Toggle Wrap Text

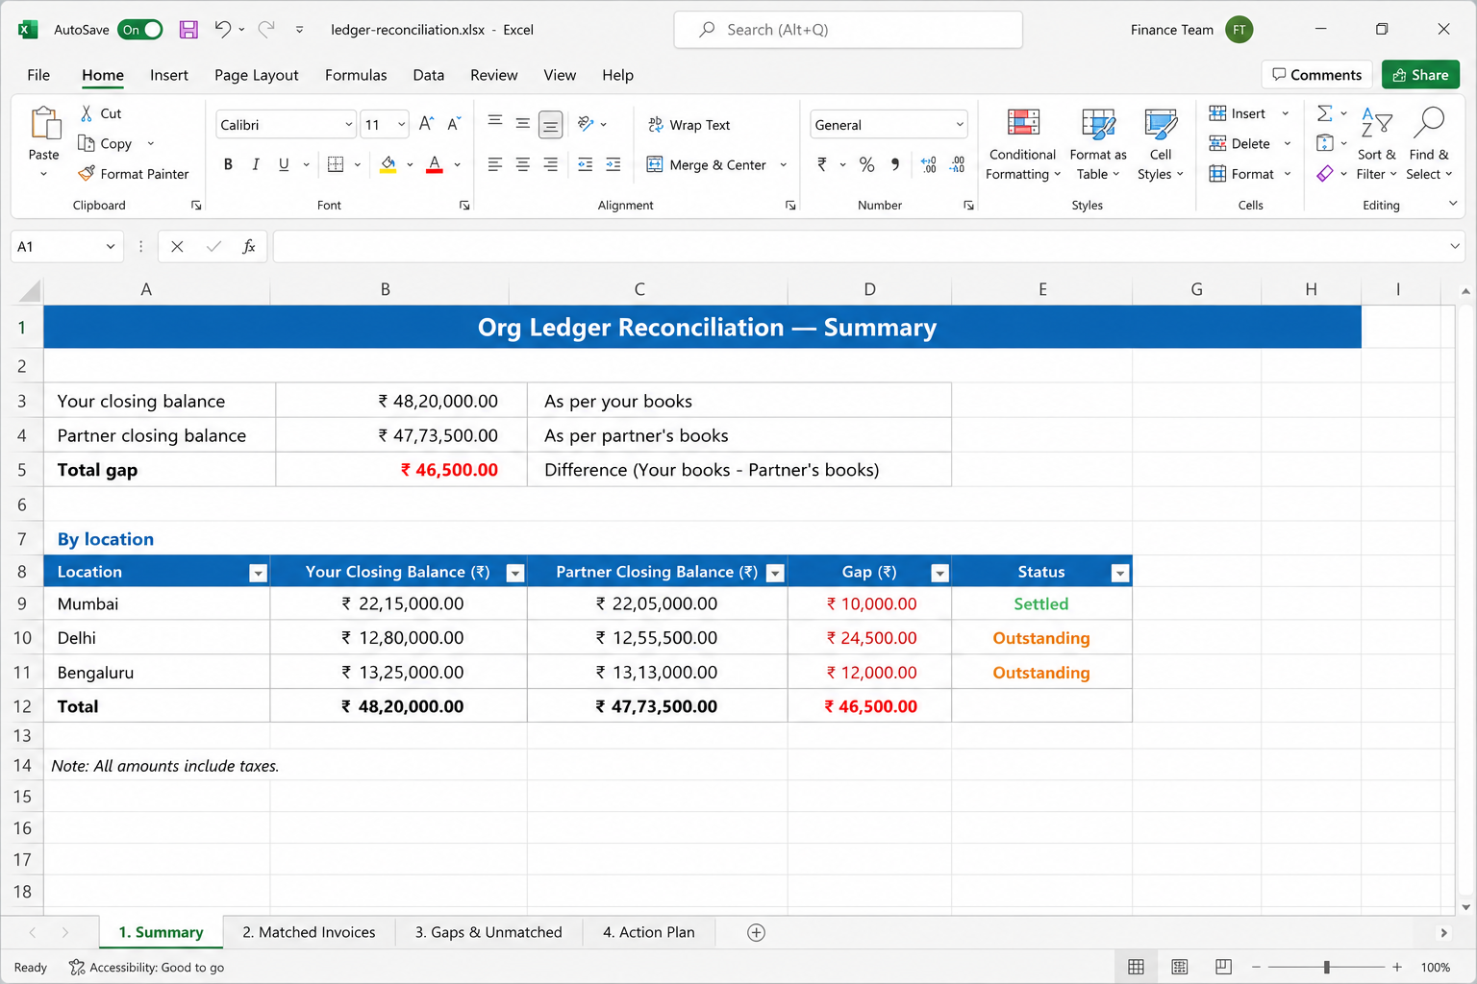coord(689,125)
